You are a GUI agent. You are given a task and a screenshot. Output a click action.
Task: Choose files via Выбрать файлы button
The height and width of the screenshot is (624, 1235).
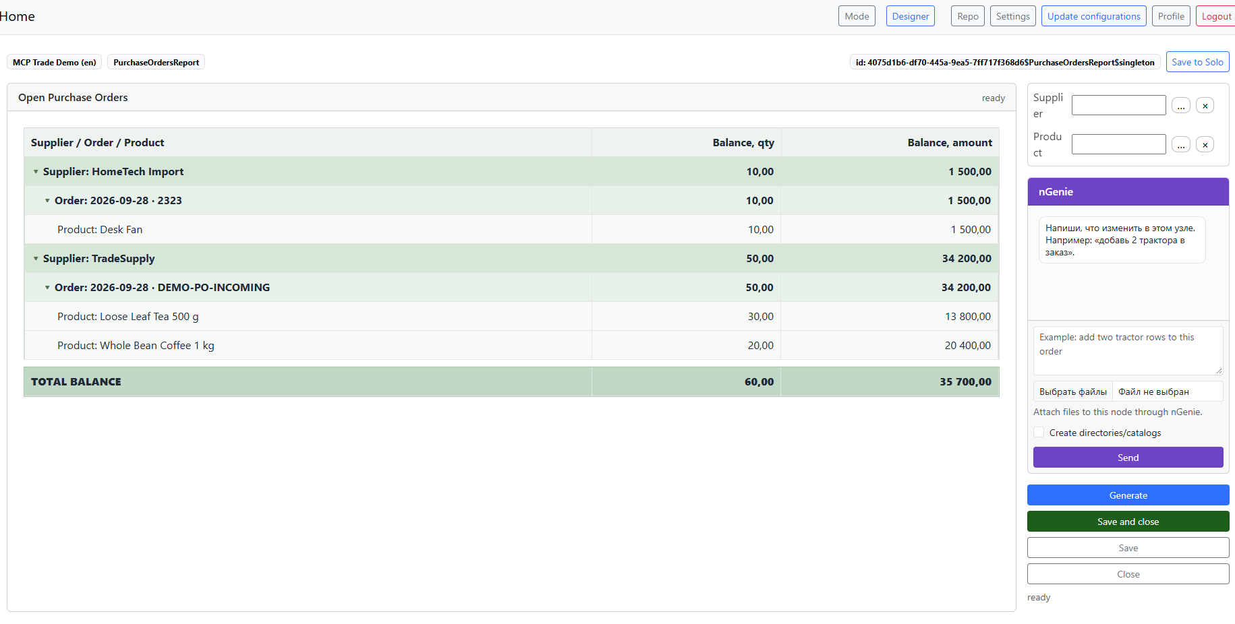(x=1073, y=392)
